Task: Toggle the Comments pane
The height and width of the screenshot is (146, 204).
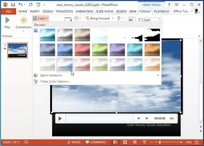Action: (95, 142)
